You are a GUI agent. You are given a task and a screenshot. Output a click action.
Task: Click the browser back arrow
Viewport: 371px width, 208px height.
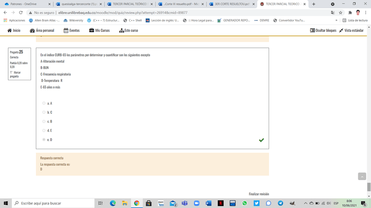point(5,13)
